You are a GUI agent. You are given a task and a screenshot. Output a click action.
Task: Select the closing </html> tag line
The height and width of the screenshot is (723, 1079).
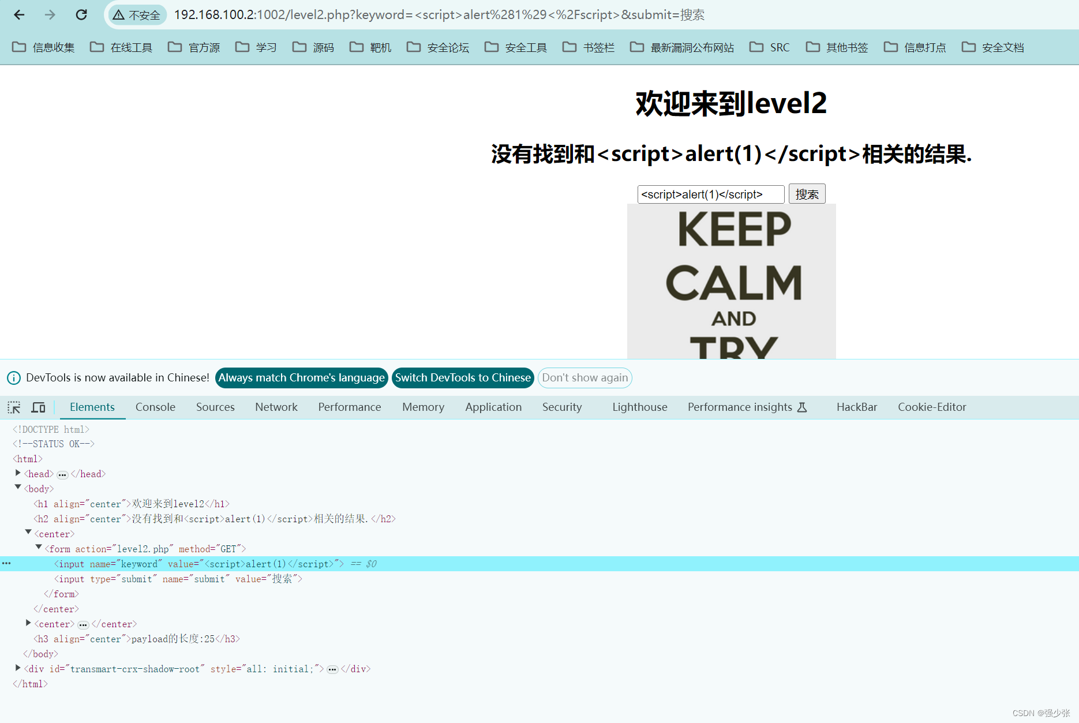click(30, 684)
